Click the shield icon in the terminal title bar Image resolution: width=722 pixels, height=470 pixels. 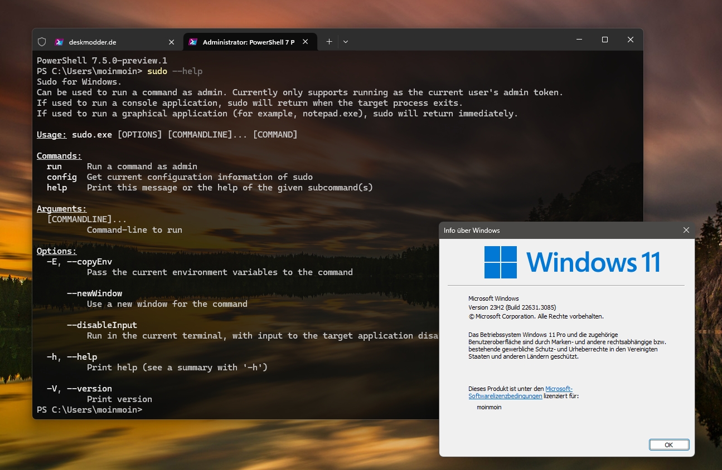[x=41, y=42]
